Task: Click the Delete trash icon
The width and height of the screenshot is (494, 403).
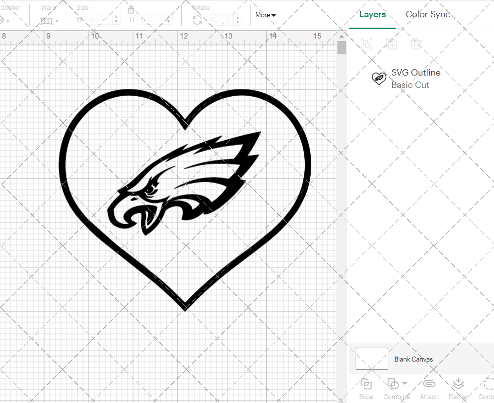Action: click(x=416, y=44)
